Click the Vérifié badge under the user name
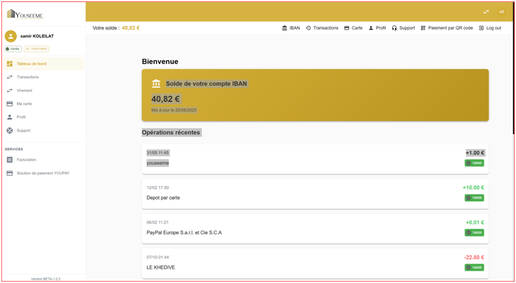This screenshot has height=283, width=516. [13, 49]
